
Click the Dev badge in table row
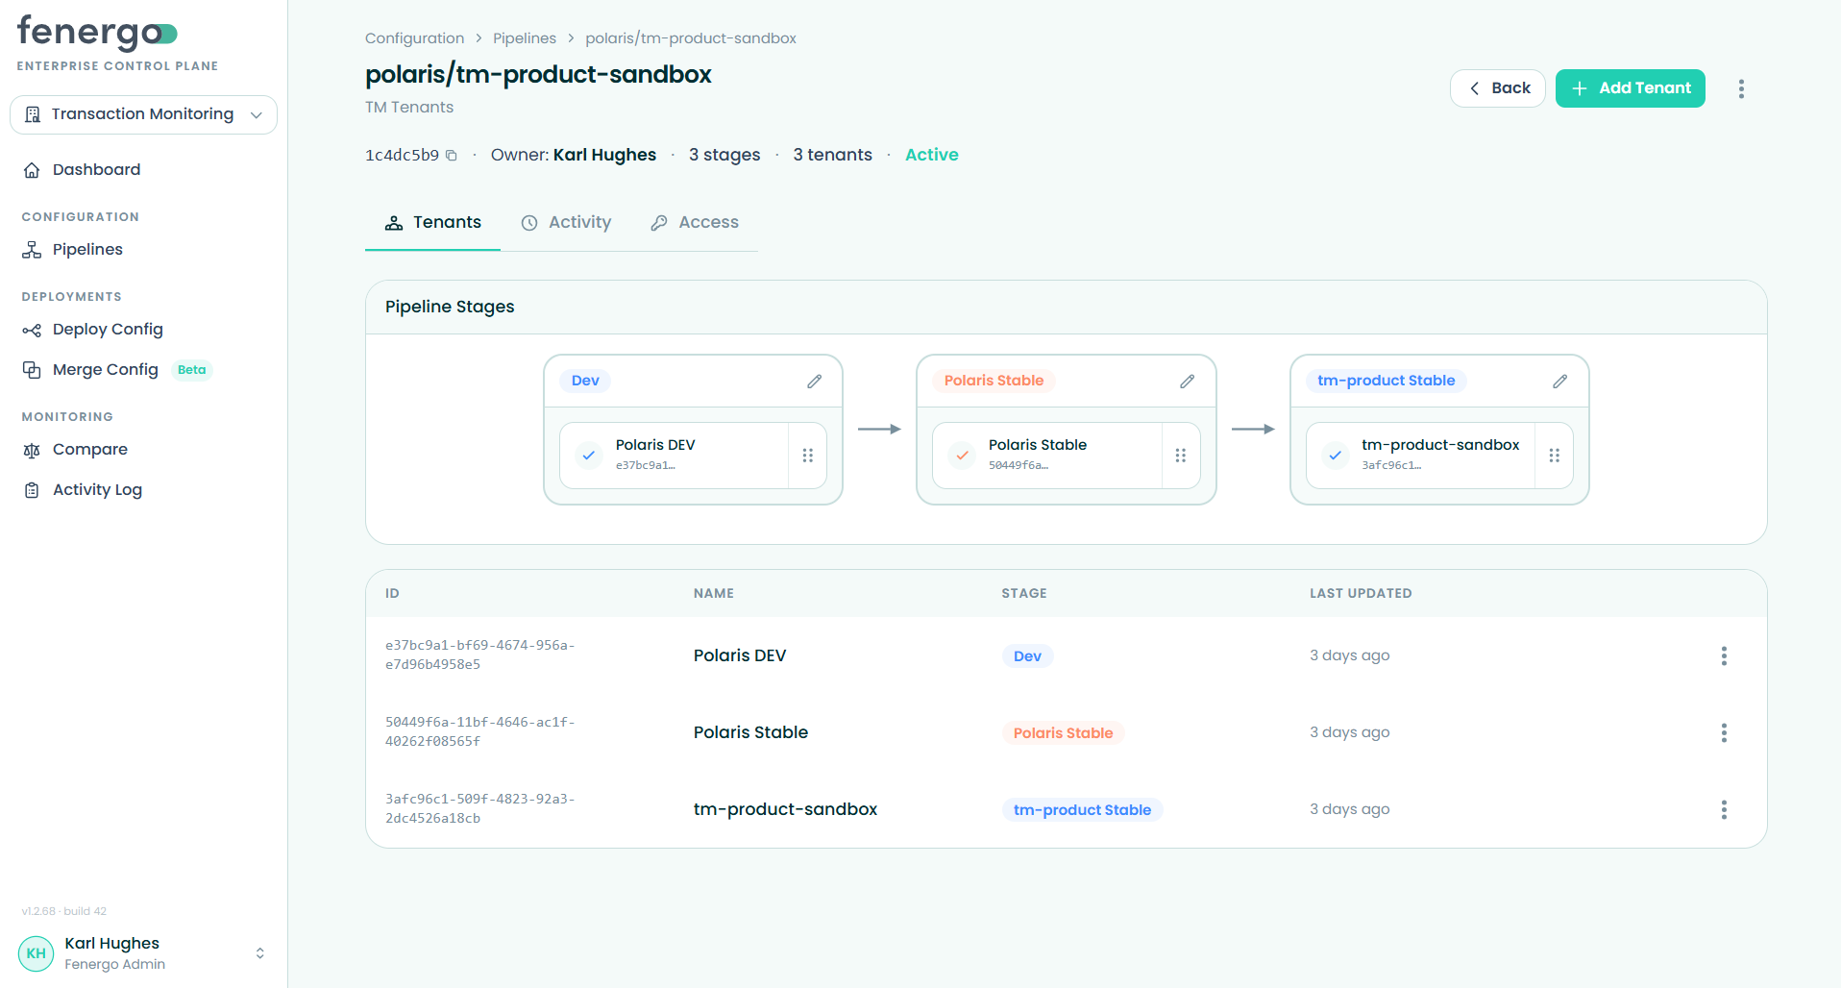pos(1027,656)
